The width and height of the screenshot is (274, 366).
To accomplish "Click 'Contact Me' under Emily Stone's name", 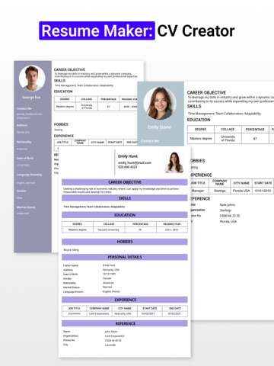I will 150,141.
